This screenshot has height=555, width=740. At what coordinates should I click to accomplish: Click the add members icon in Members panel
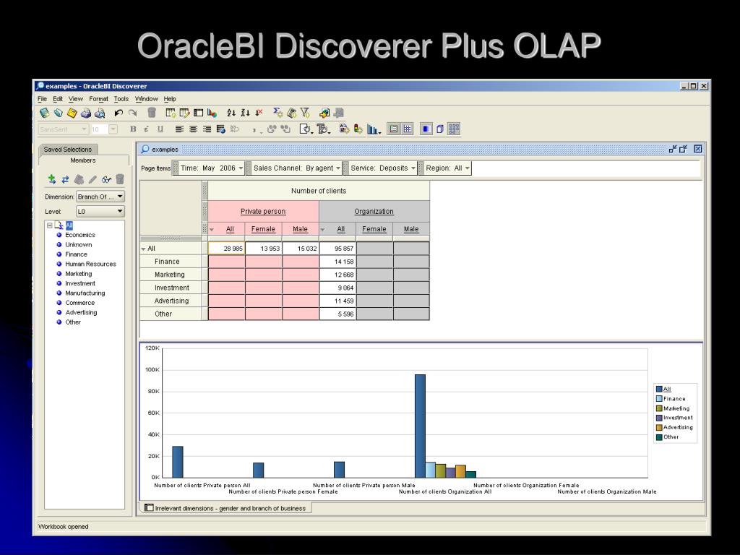(52, 179)
